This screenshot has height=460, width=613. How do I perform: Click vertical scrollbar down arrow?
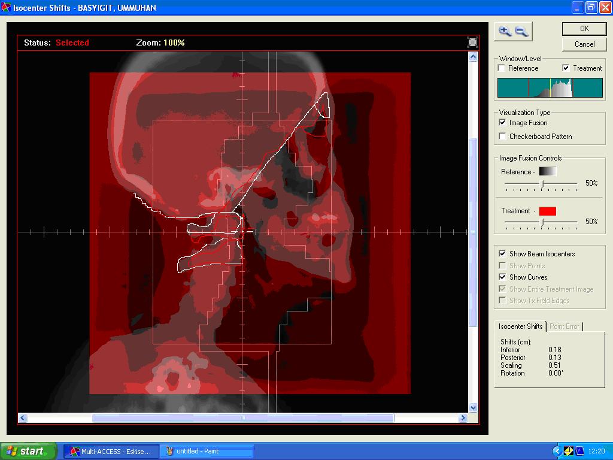[473, 407]
